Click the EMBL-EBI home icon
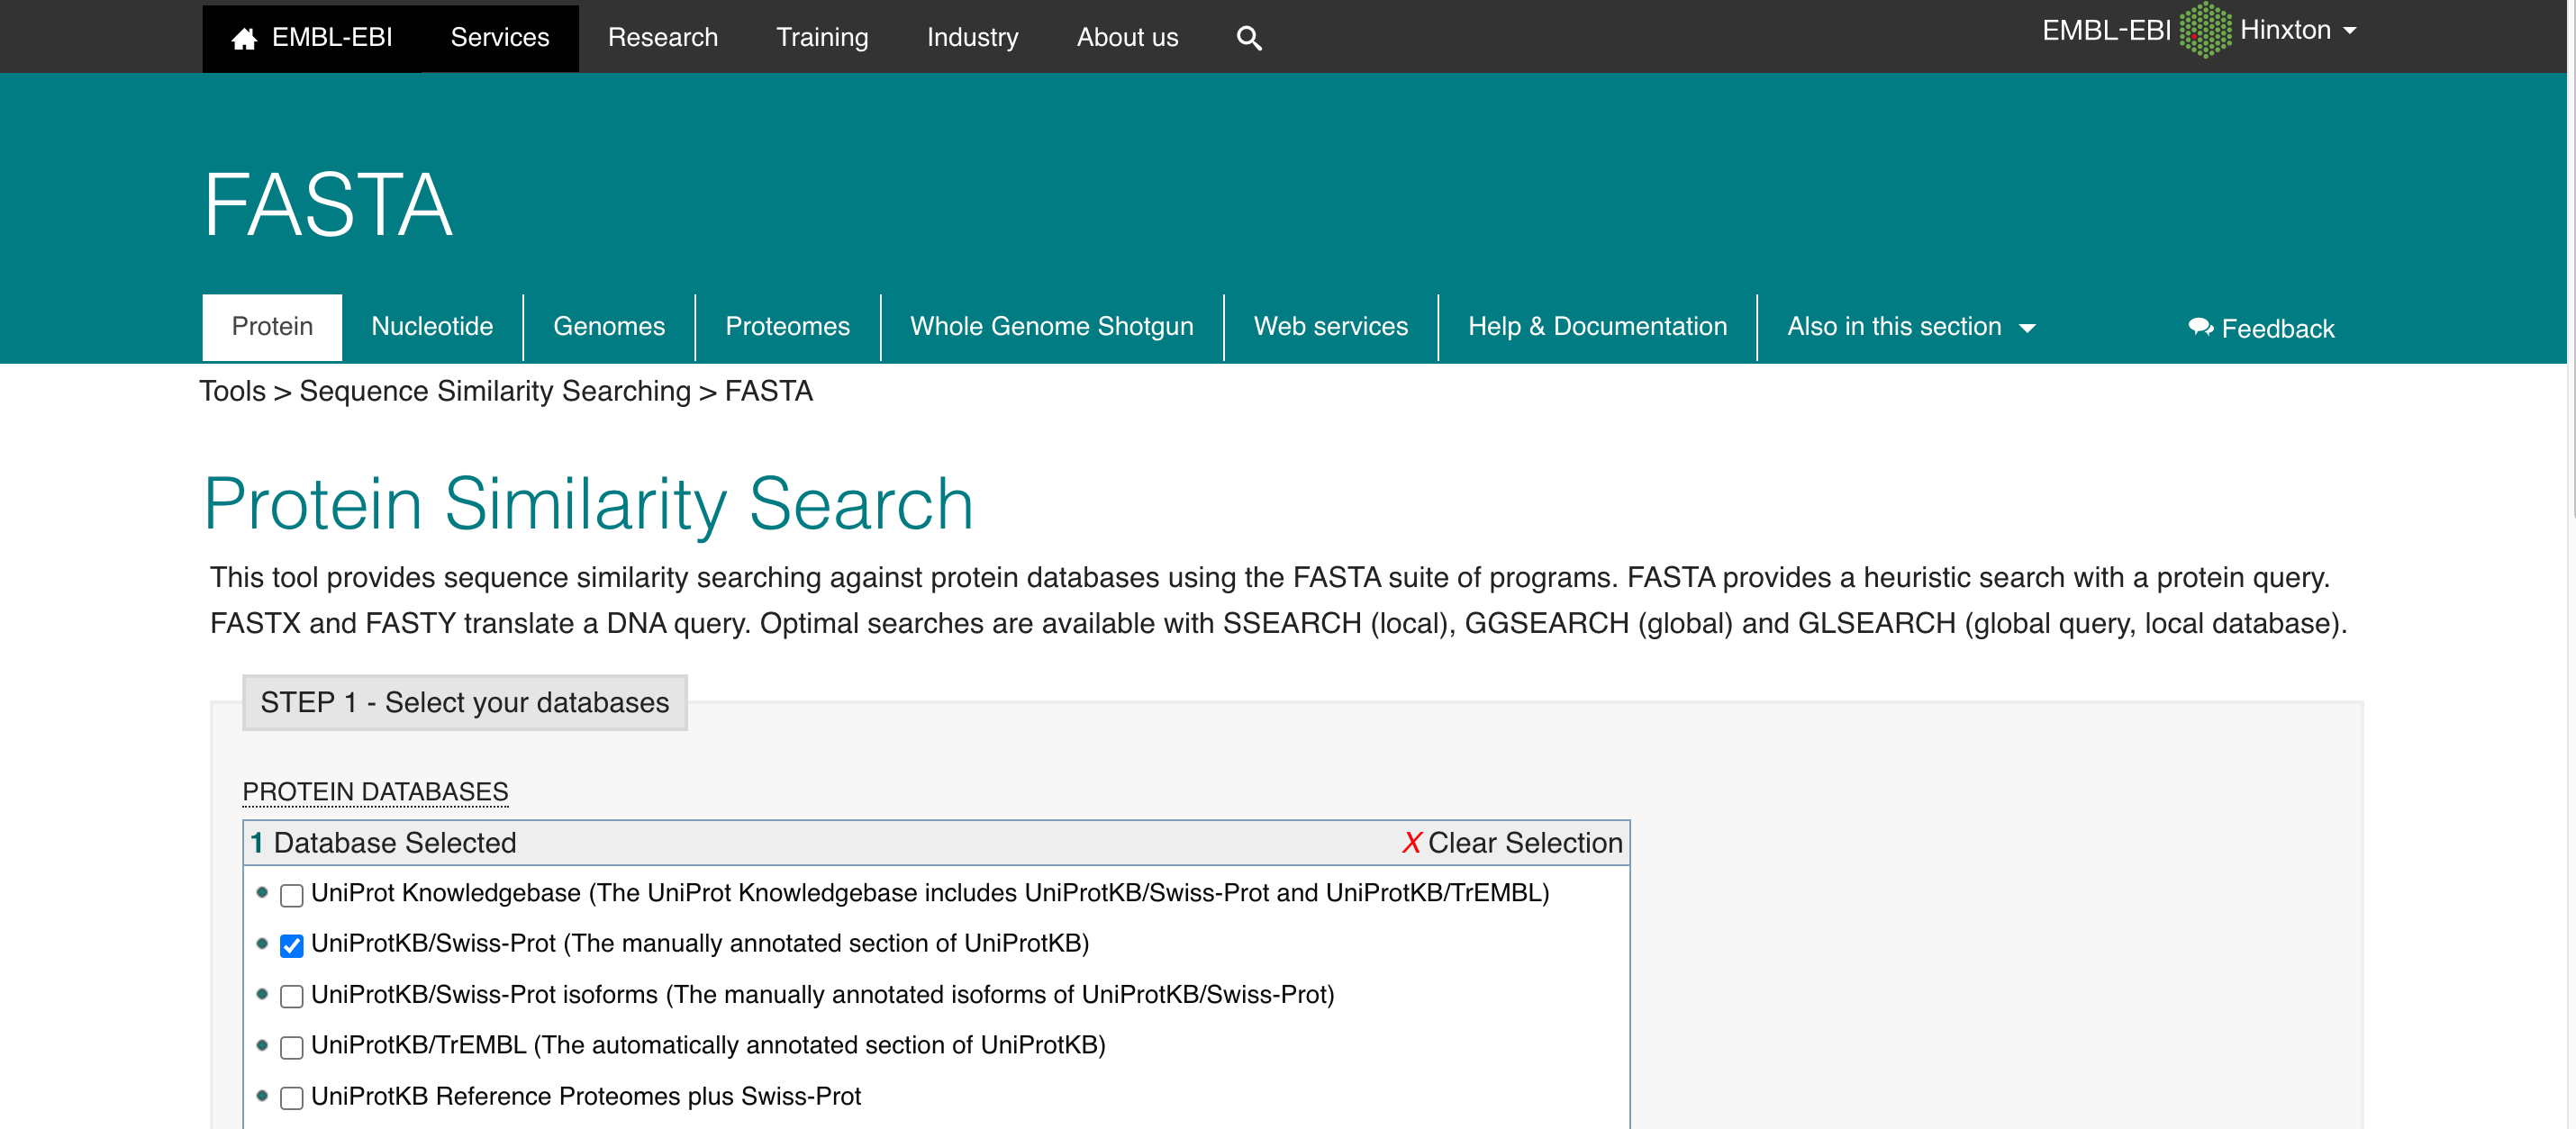Screen dimensions: 2576x1129 point(244,38)
